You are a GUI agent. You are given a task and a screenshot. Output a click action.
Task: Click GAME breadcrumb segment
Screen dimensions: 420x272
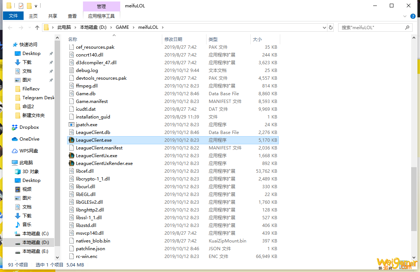click(x=122, y=27)
